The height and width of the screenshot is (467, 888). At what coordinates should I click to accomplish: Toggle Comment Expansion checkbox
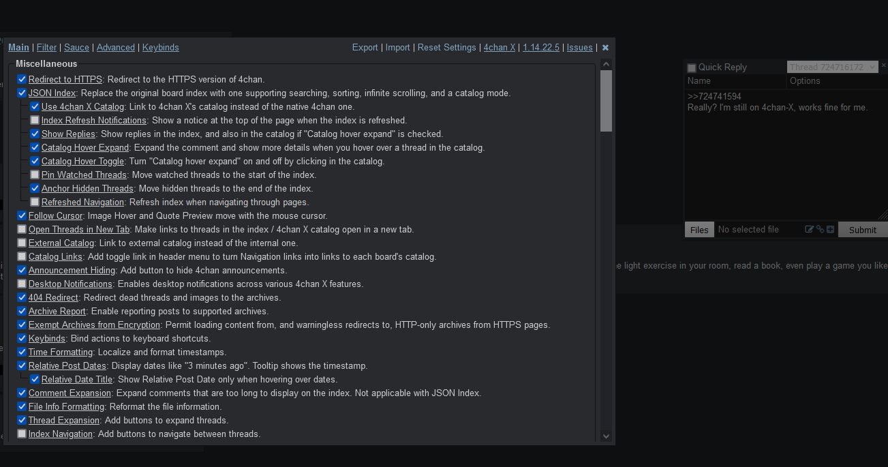pos(22,393)
